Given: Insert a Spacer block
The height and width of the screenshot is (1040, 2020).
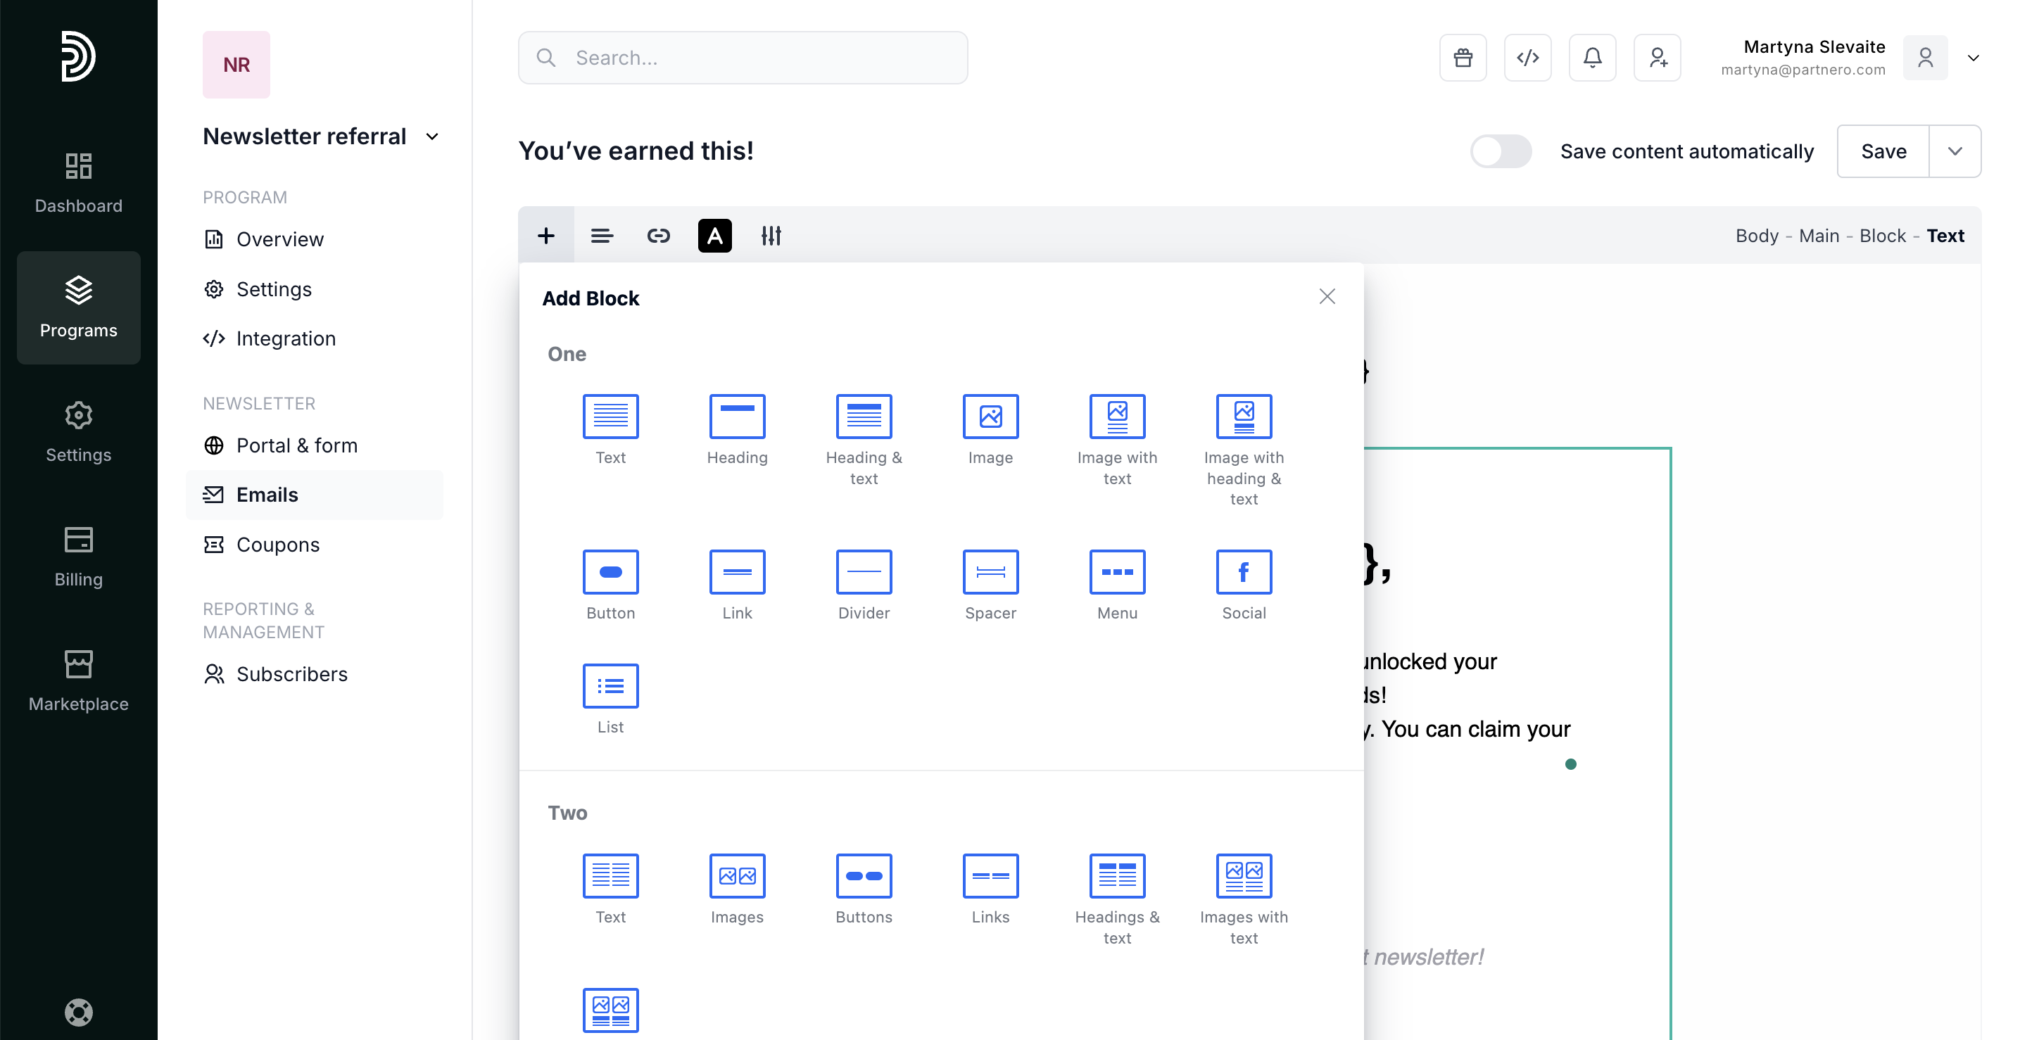Looking at the screenshot, I should tap(990, 572).
